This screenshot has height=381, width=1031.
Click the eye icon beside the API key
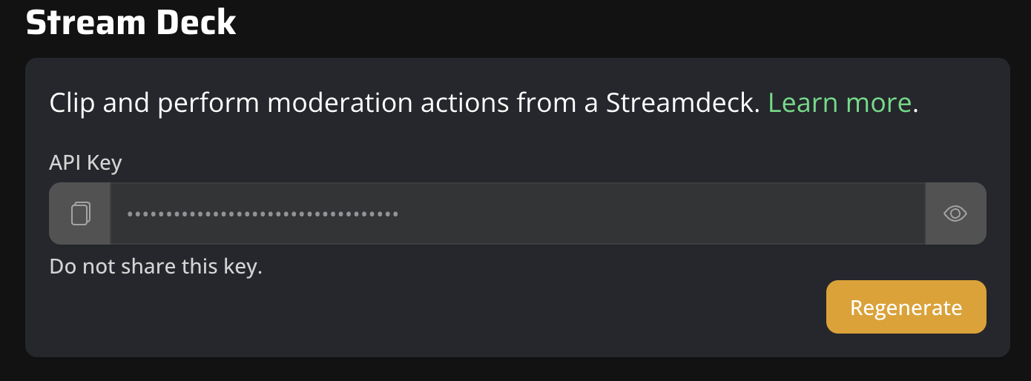click(x=955, y=213)
